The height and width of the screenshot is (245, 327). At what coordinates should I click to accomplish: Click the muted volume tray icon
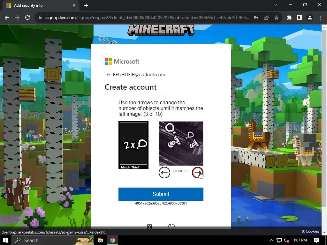click(287, 240)
